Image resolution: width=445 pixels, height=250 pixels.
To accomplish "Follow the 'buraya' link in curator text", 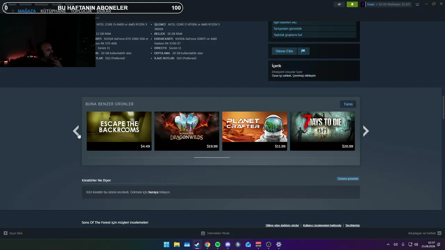I will click(x=153, y=192).
